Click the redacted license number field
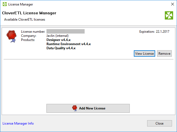The height and width of the screenshot is (132, 177). [66, 31]
